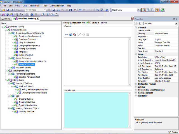Image resolution: width=179 pixels, height=134 pixels.
Task: Click the Cut scissors icon
Action: [54, 10]
